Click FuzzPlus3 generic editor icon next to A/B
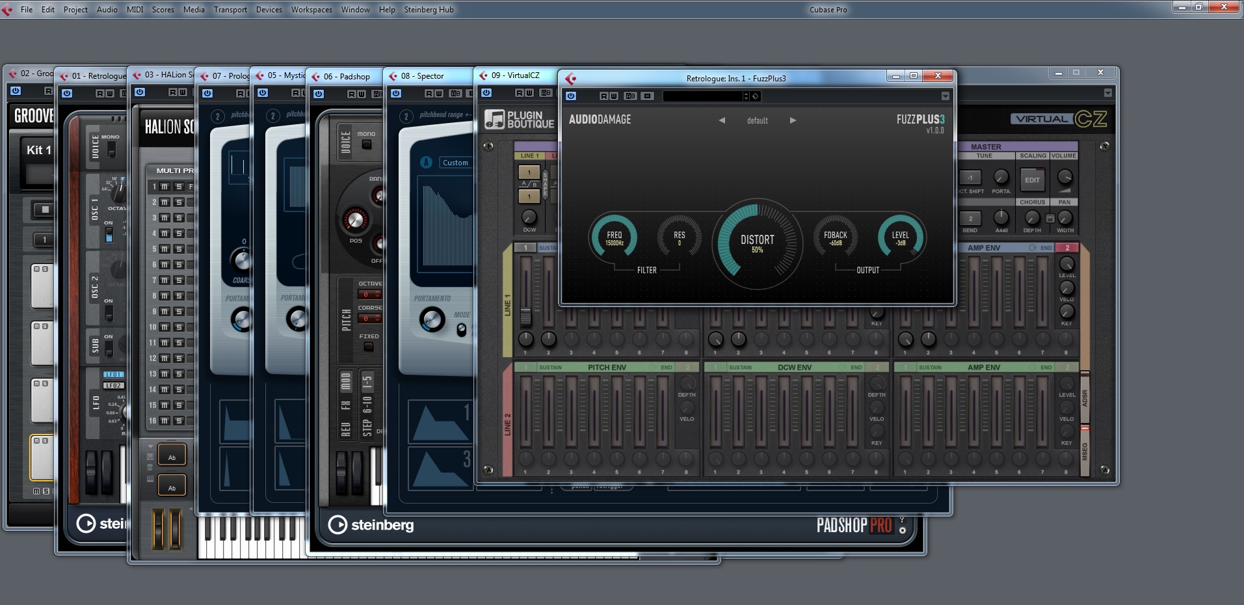The height and width of the screenshot is (605, 1244). click(646, 96)
